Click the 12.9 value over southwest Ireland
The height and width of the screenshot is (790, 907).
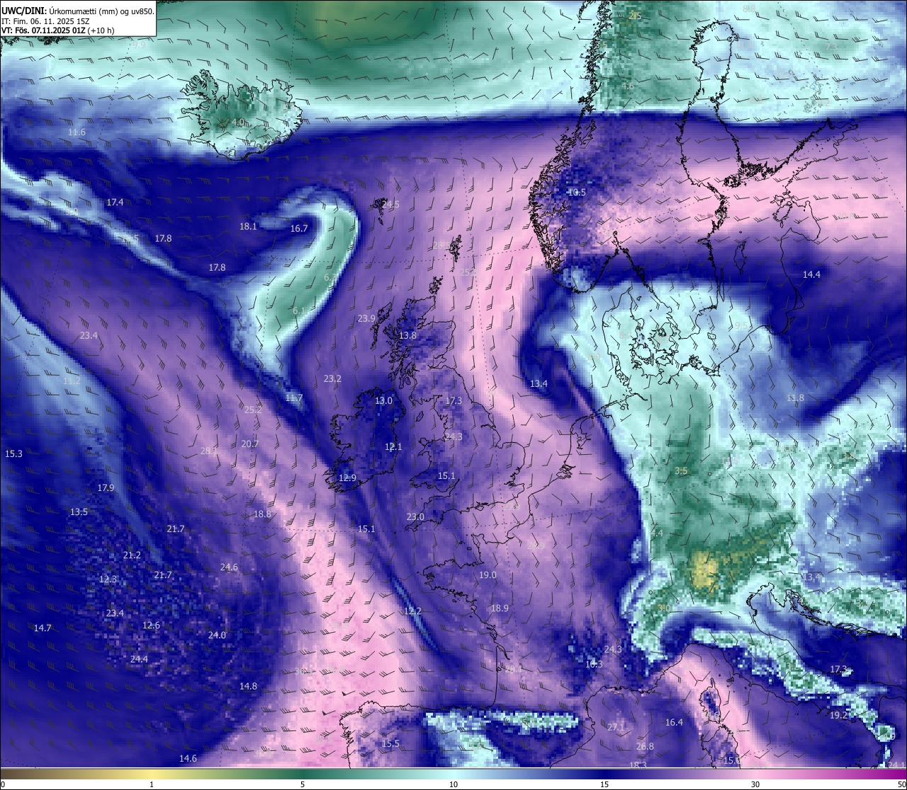click(347, 478)
